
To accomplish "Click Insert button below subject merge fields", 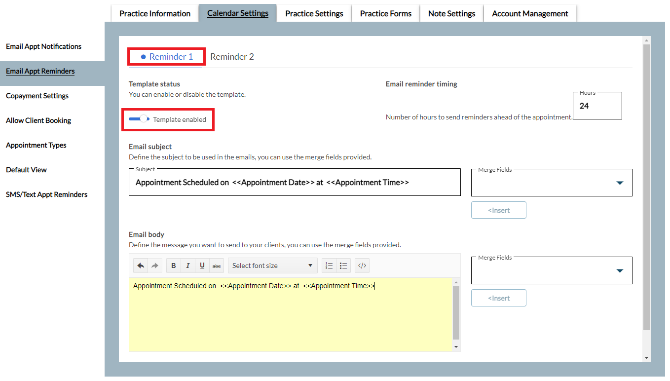I will click(x=498, y=210).
